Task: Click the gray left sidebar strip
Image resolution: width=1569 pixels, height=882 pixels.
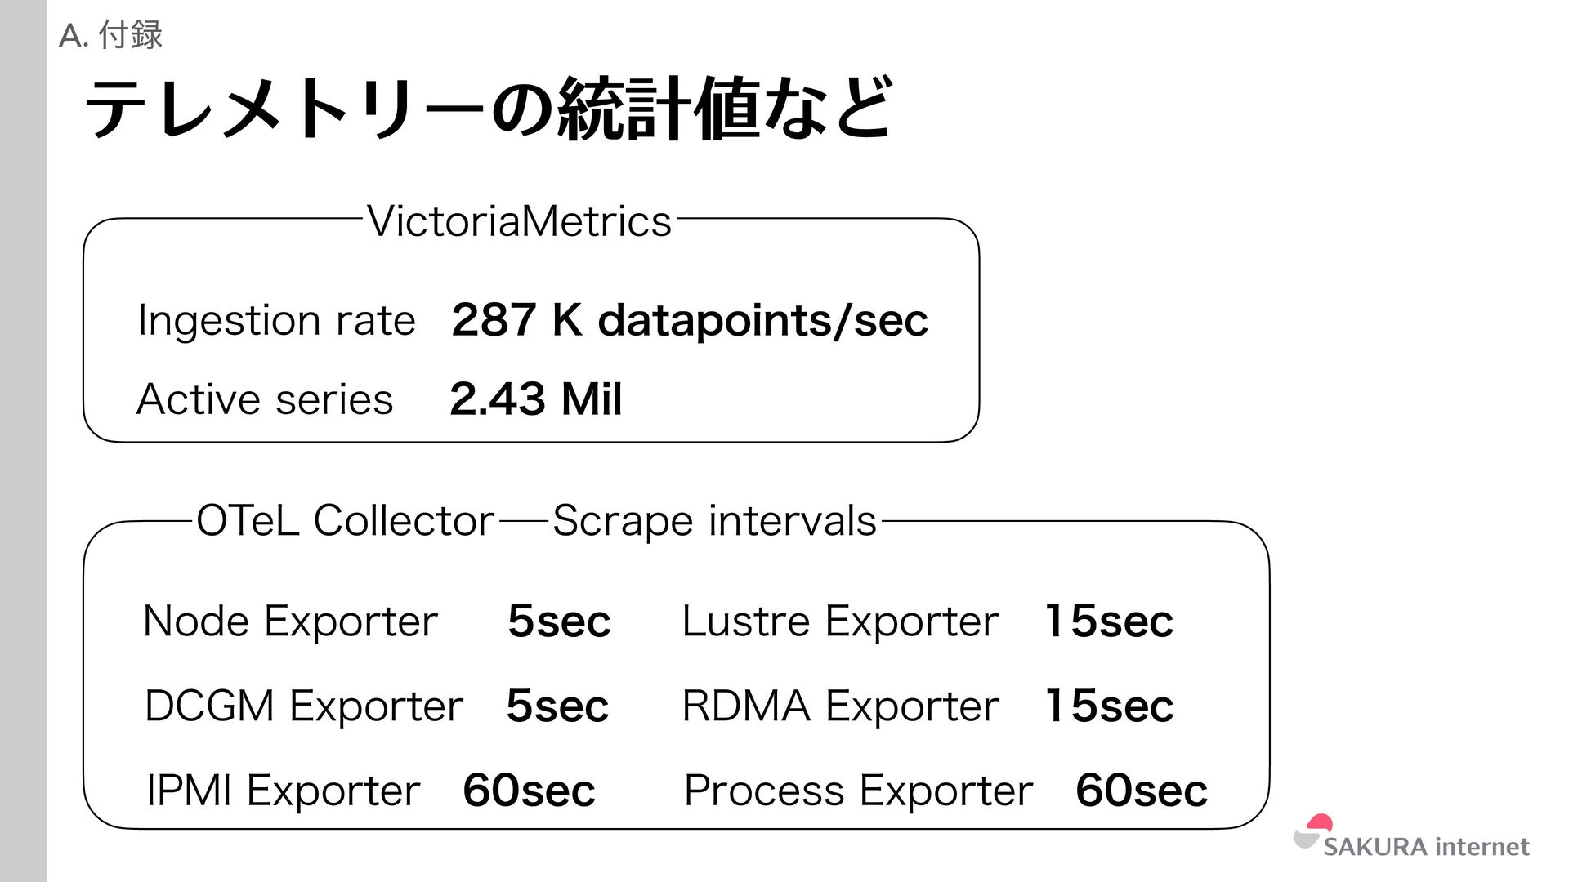Action: 23,441
